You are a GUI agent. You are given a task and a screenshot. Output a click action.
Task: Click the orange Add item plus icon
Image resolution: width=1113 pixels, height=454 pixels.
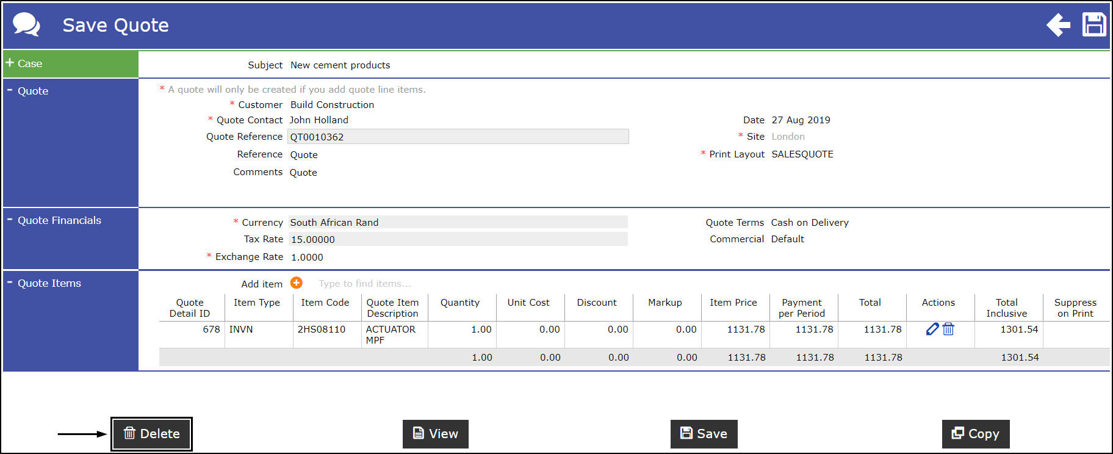[297, 283]
